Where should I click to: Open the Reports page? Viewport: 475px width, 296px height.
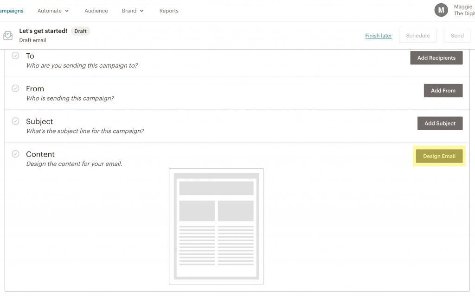(x=169, y=11)
